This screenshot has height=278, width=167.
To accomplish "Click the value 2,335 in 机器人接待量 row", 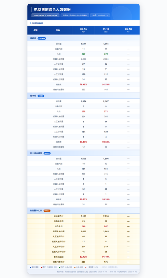I will [x=83, y=59].
